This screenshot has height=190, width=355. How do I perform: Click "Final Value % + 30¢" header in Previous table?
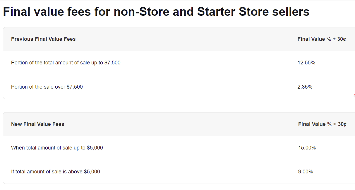322,39
